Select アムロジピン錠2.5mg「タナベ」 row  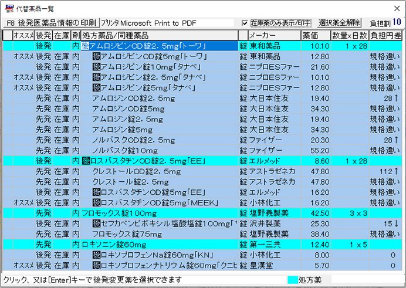coord(202,77)
